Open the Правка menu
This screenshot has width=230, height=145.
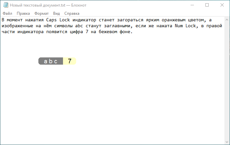click(x=23, y=13)
